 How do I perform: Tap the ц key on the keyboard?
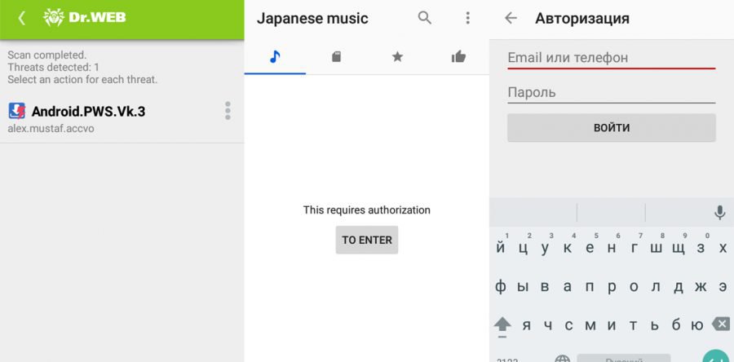(523, 248)
